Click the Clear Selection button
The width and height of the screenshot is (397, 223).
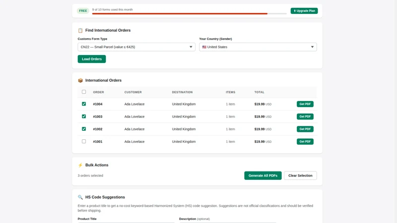pyautogui.click(x=300, y=175)
